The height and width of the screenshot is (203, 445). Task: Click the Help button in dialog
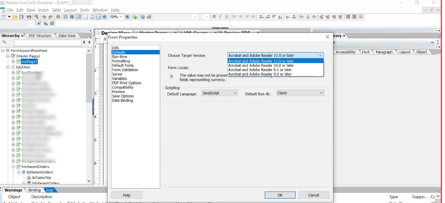pos(126,195)
